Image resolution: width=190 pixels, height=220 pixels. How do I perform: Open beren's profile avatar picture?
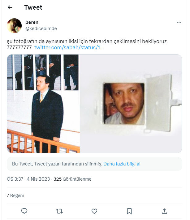coord(14,26)
